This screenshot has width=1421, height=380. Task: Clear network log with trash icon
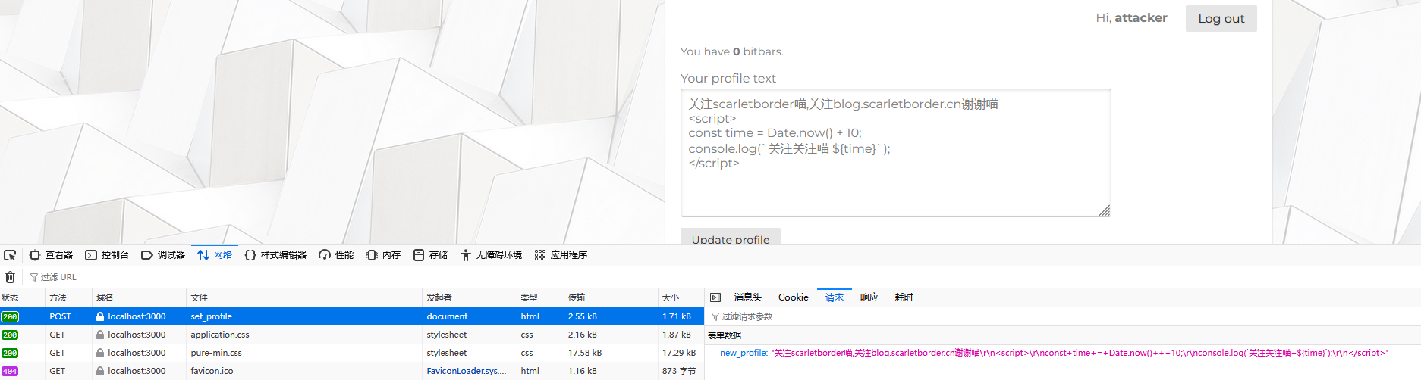click(10, 277)
